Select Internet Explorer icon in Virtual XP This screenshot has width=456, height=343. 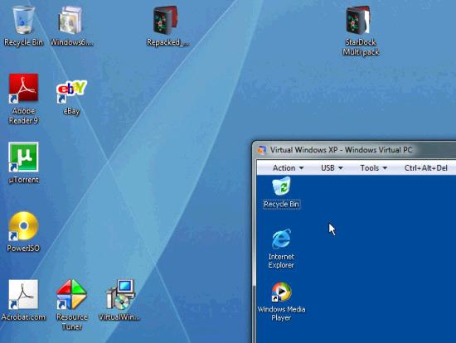(281, 239)
